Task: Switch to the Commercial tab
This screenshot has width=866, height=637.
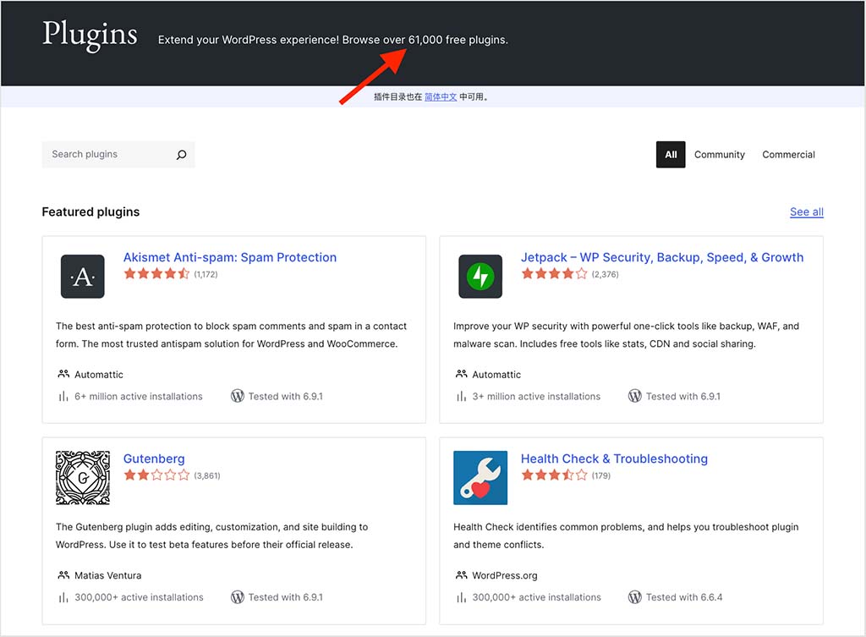Action: (788, 155)
